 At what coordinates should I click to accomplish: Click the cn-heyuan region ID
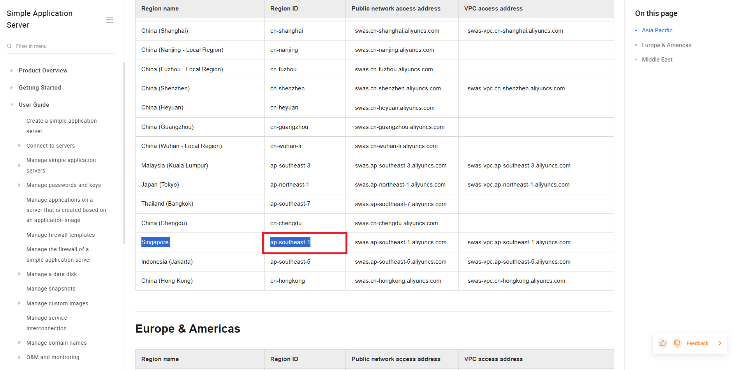tap(284, 107)
